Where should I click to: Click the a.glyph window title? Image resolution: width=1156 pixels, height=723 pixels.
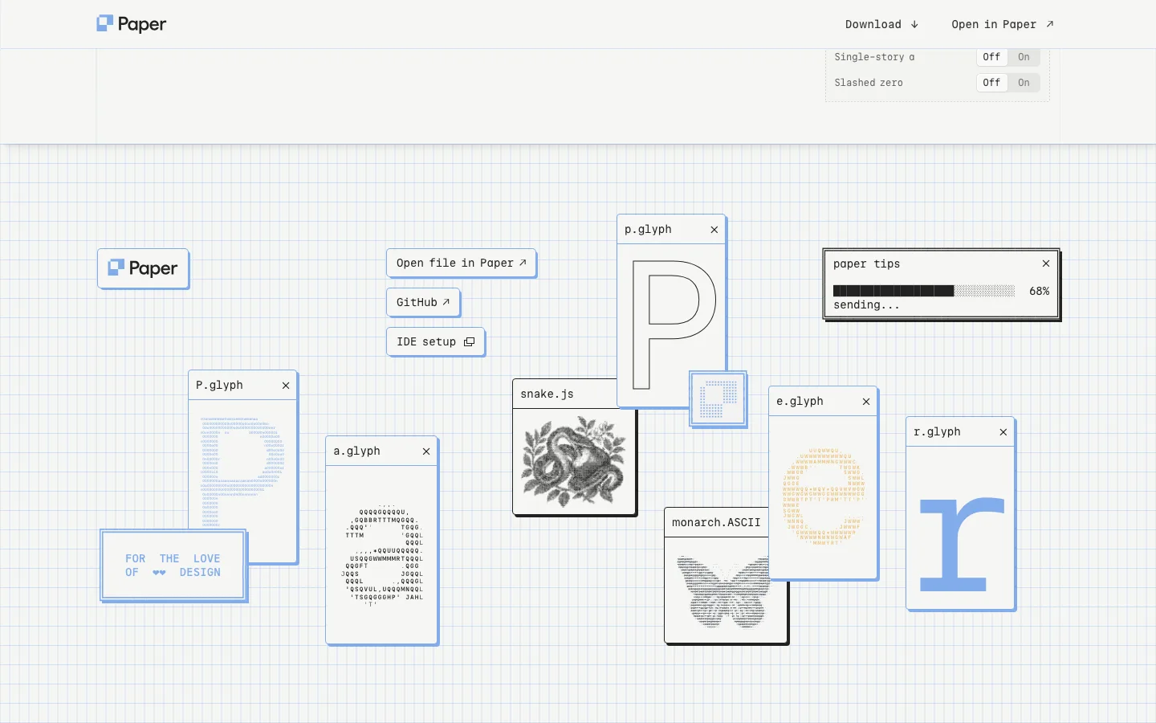click(357, 451)
